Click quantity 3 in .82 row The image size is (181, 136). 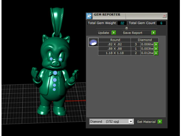pos(136,44)
